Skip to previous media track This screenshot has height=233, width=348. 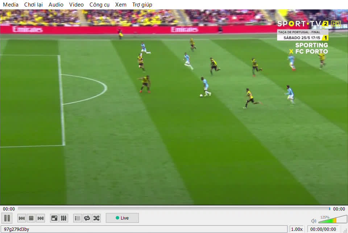(22, 218)
